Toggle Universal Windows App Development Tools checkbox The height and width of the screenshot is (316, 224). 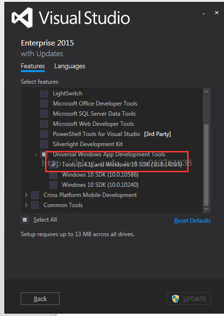[x=44, y=154]
